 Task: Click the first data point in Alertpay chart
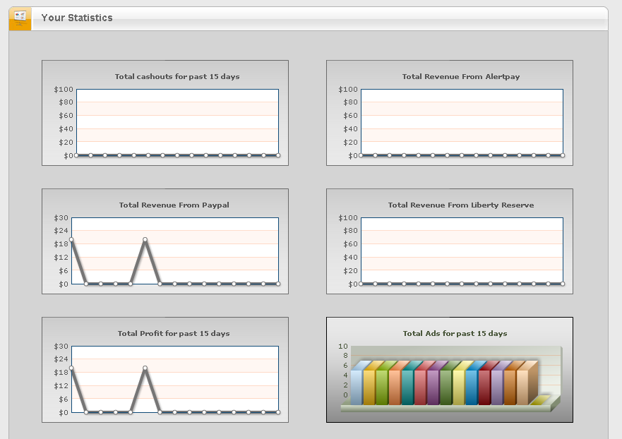click(361, 155)
